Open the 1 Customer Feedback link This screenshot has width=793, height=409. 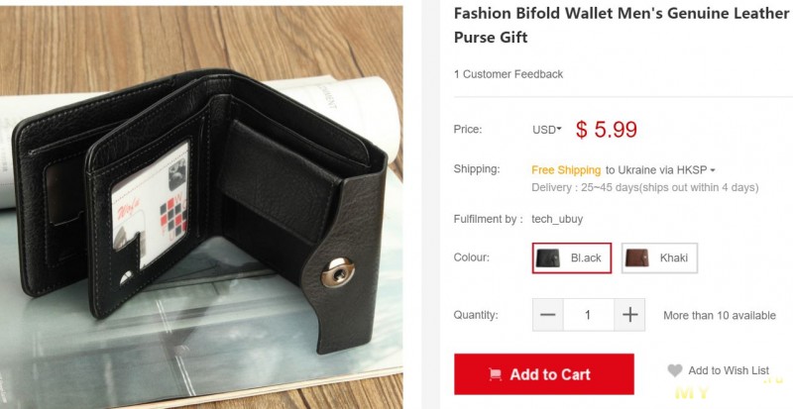[x=509, y=74]
